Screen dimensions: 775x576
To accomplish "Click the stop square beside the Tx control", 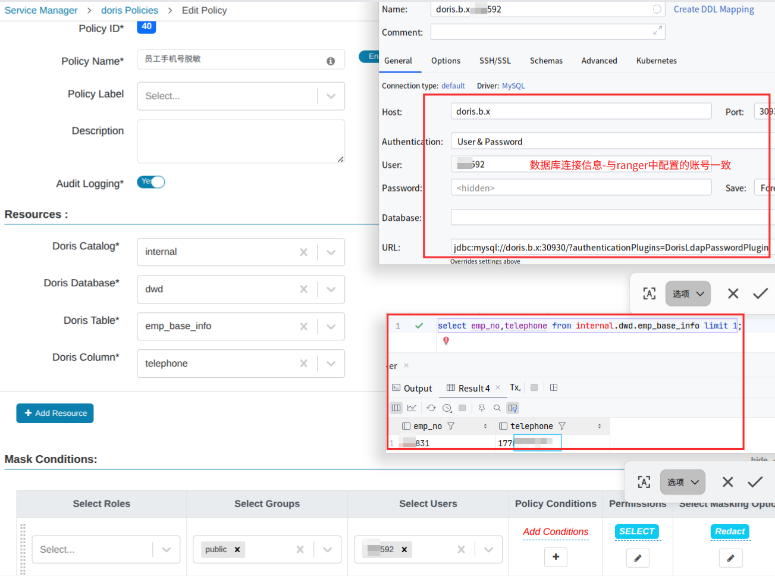I will (534, 387).
